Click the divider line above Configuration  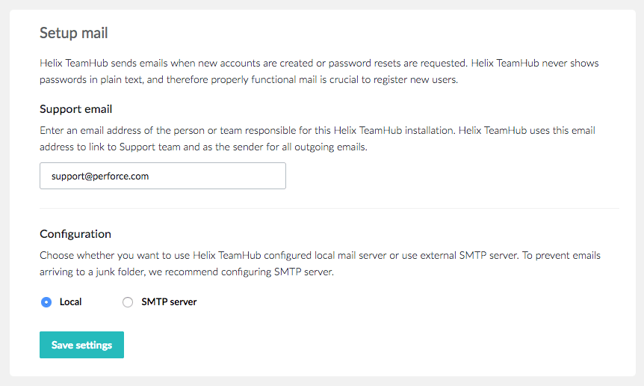(329, 208)
